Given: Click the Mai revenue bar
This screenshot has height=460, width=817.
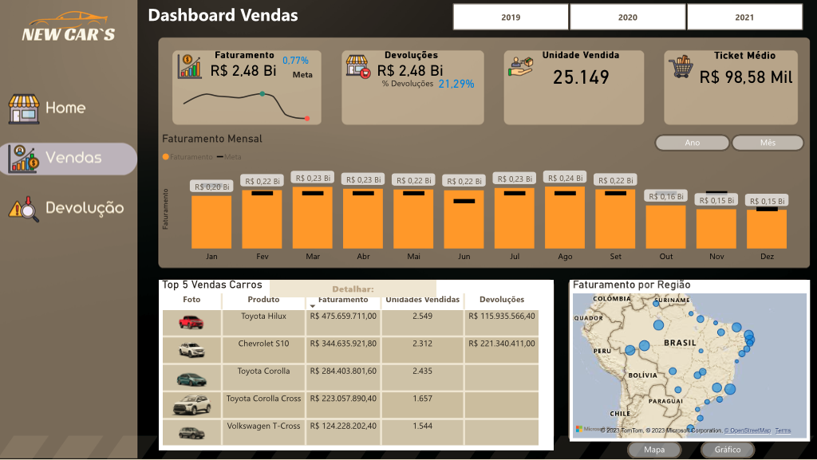Looking at the screenshot, I should (x=414, y=219).
